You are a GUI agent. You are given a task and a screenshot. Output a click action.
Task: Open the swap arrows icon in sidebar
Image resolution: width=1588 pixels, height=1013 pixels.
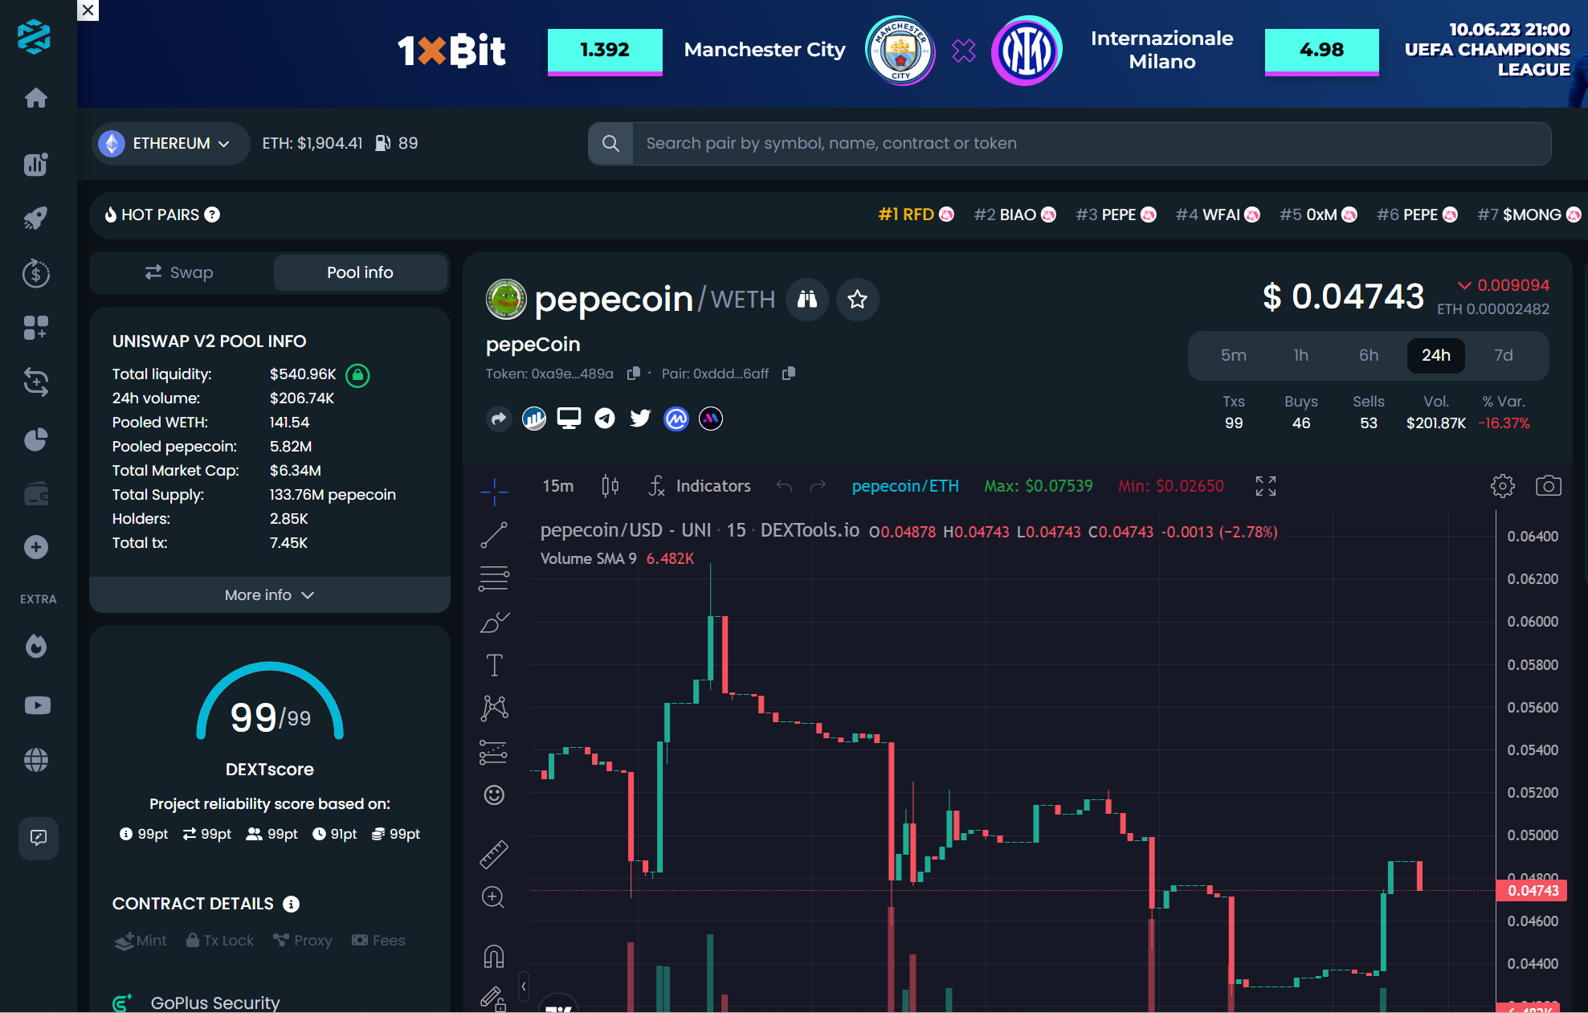point(36,382)
